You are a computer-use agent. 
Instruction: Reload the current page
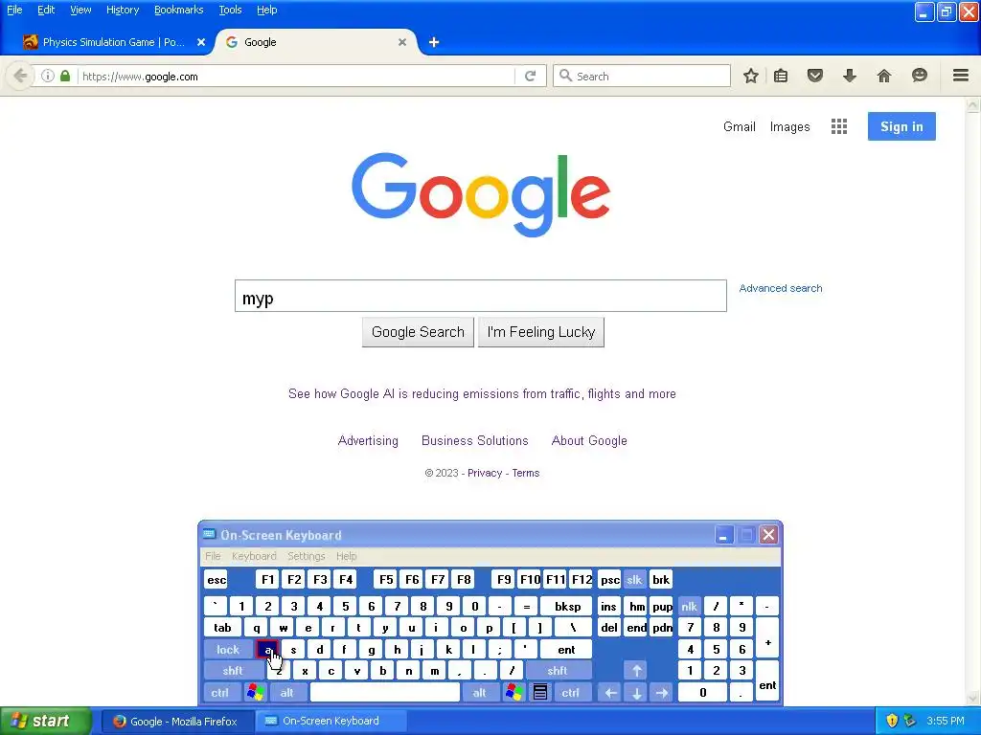pyautogui.click(x=530, y=76)
